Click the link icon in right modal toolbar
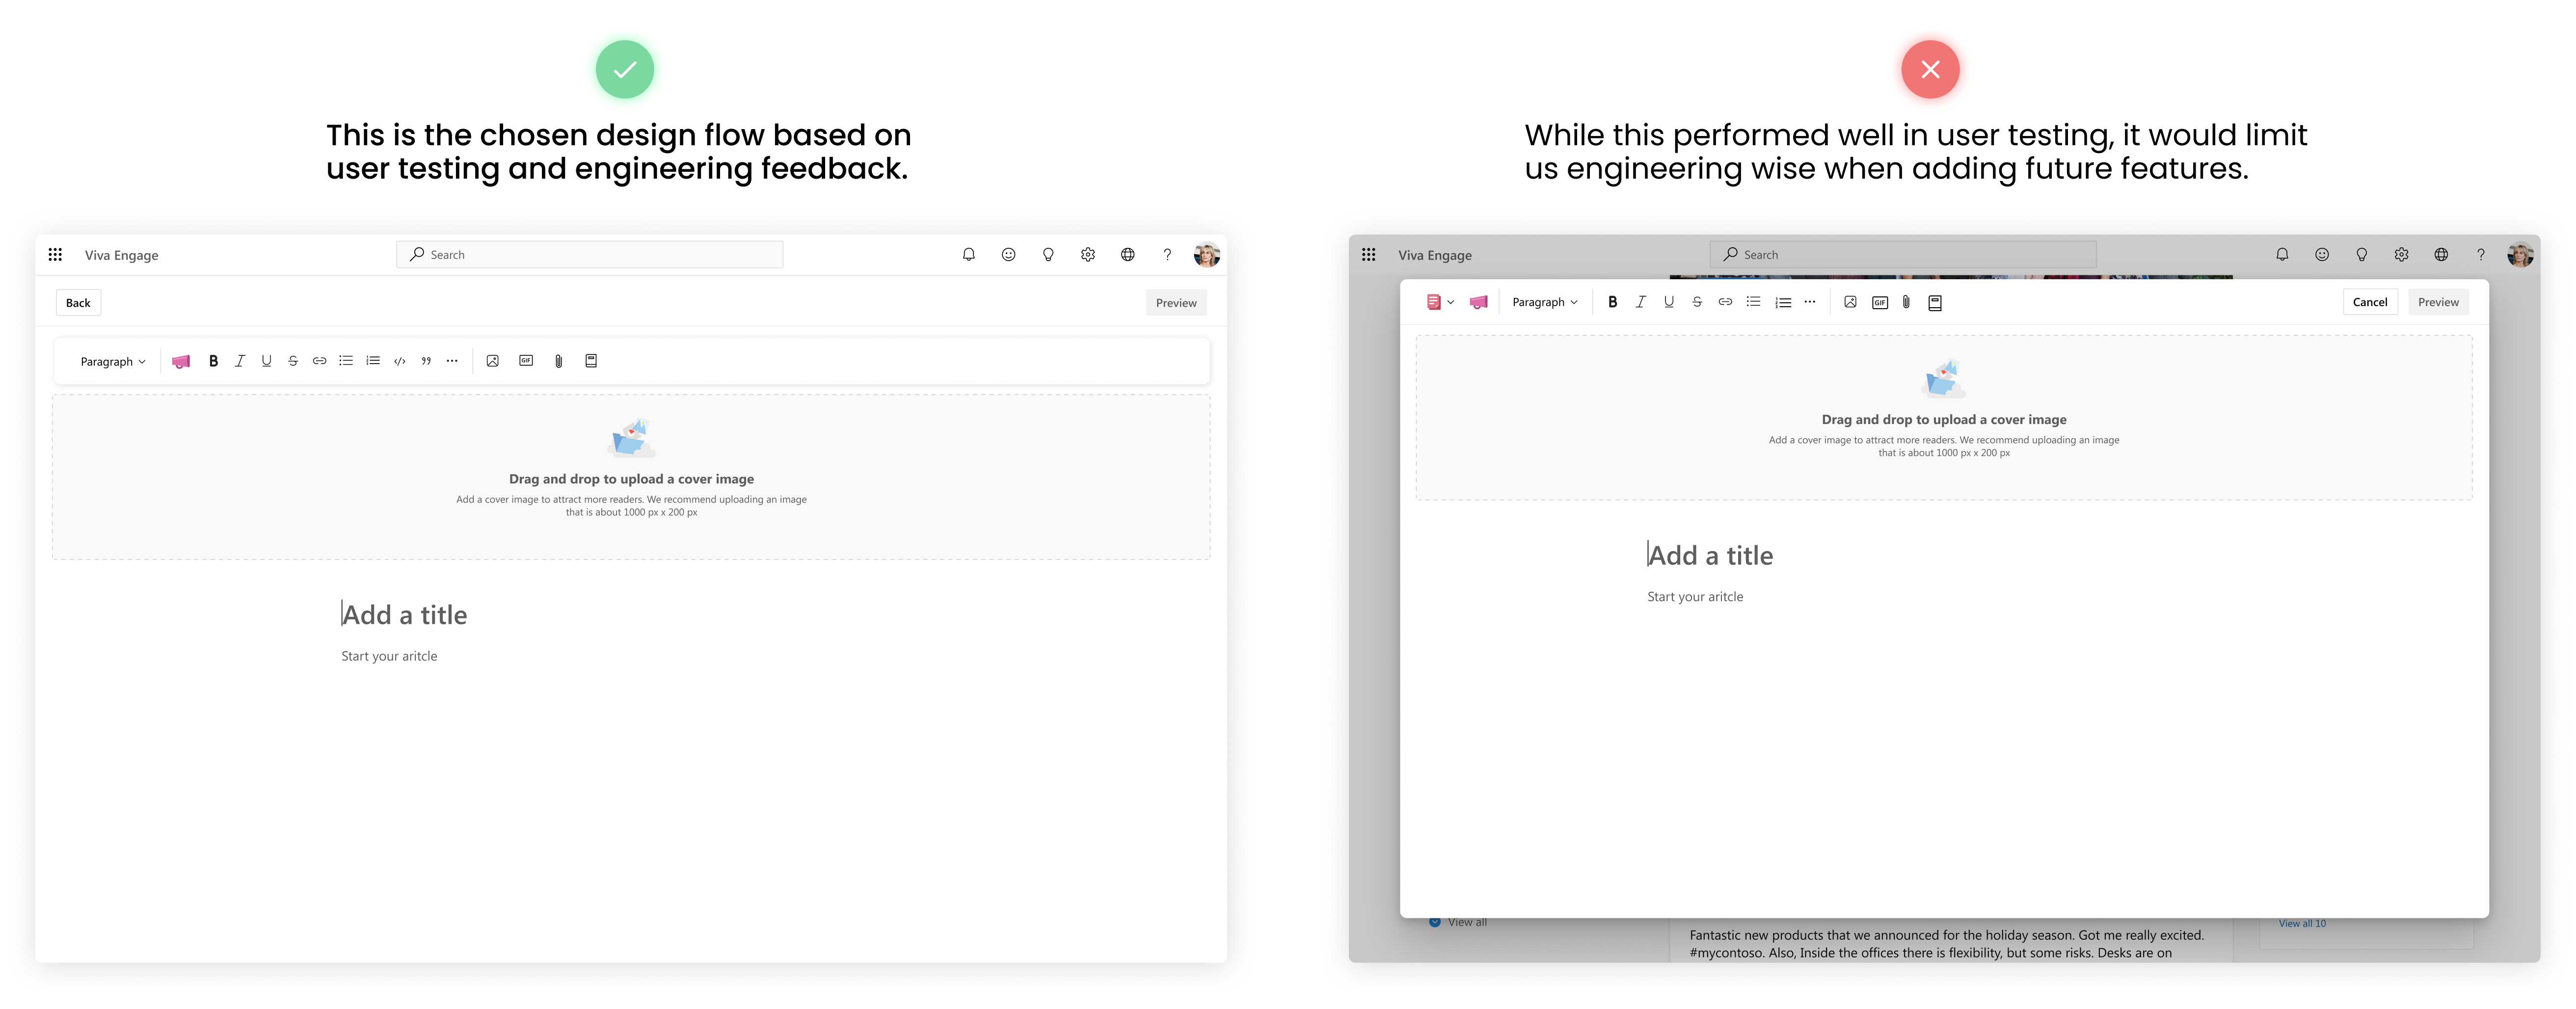2576x1009 pixels. point(1725,302)
